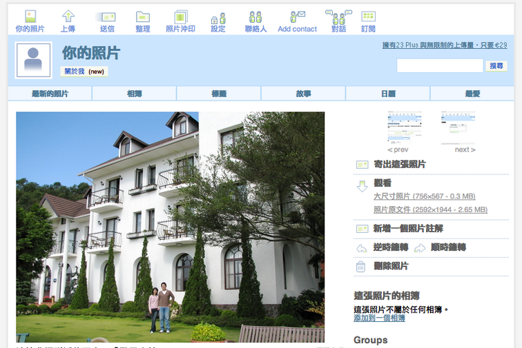Switch to the 標籤 tab
The width and height of the screenshot is (522, 348).
coord(219,94)
